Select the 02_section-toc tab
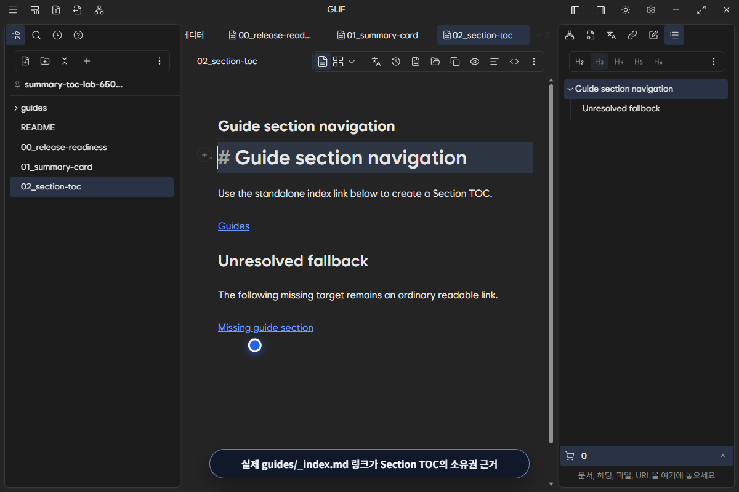The height and width of the screenshot is (492, 739). [483, 35]
